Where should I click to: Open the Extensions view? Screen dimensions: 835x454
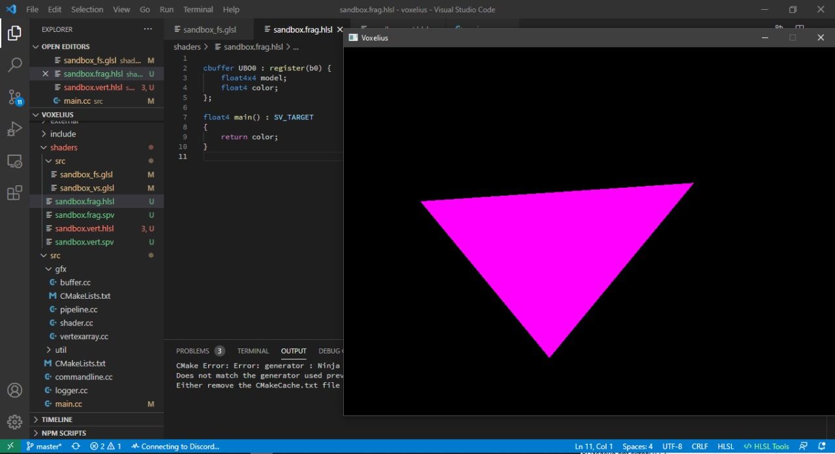pyautogui.click(x=14, y=193)
